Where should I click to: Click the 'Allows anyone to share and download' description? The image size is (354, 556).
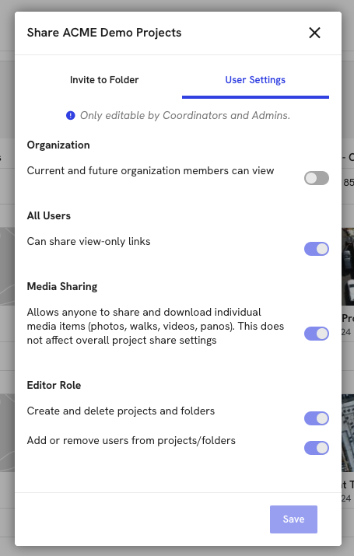[x=156, y=326]
